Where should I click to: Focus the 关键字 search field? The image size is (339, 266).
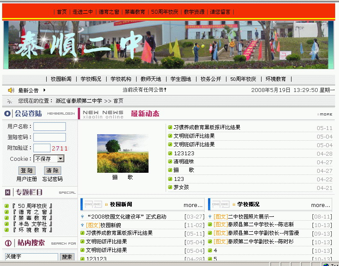click(32, 257)
